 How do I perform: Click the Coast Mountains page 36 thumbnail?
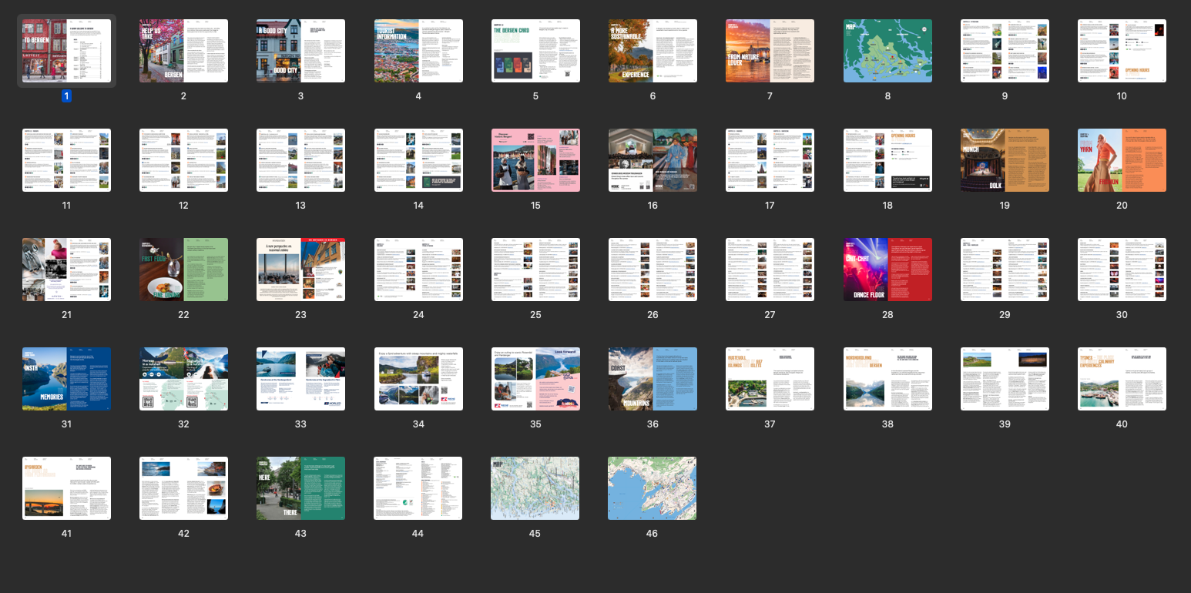653,379
